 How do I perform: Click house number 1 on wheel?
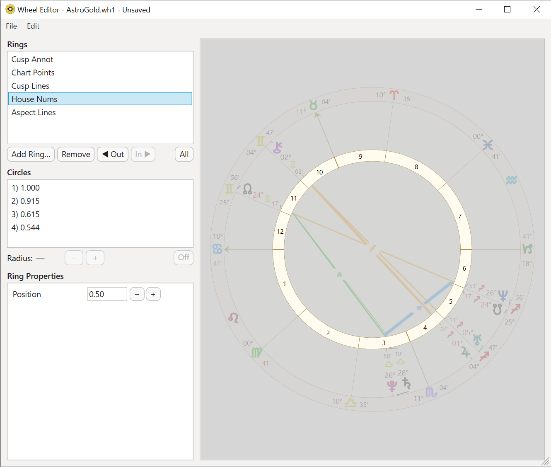[x=285, y=283]
